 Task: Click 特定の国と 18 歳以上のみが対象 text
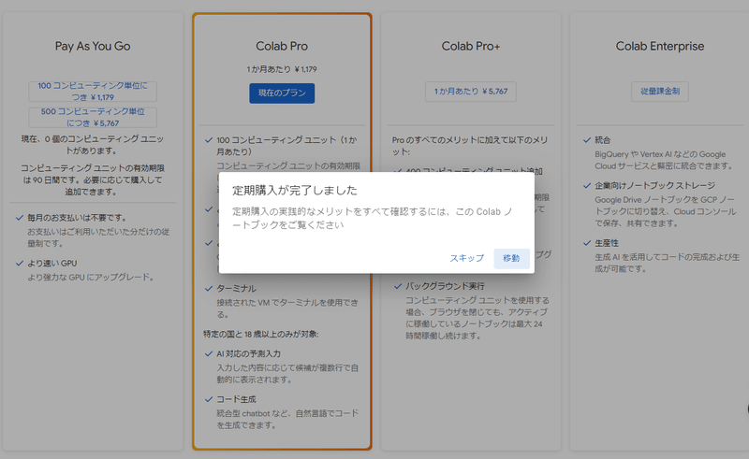[261, 334]
